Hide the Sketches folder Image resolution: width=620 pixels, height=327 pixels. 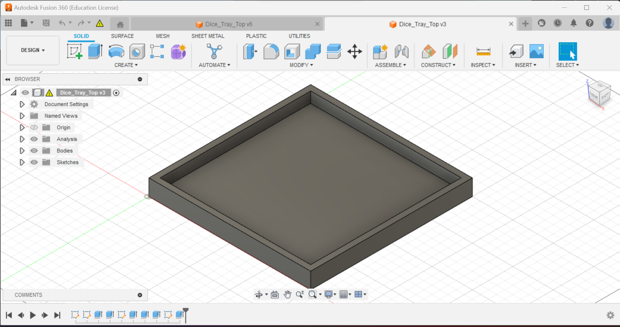tap(34, 162)
